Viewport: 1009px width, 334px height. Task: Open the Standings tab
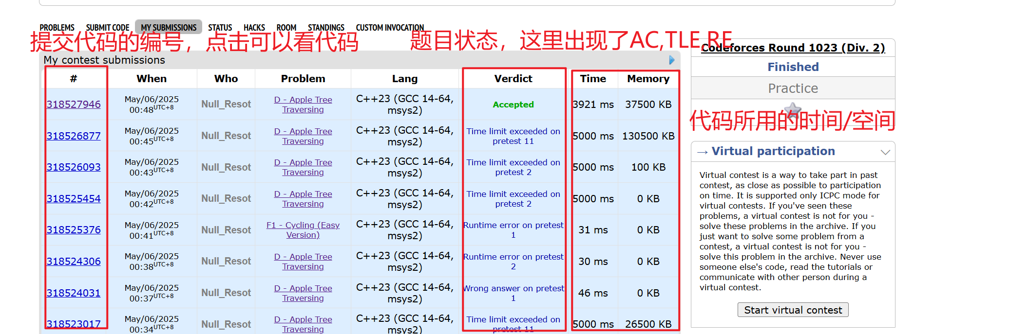(x=326, y=28)
